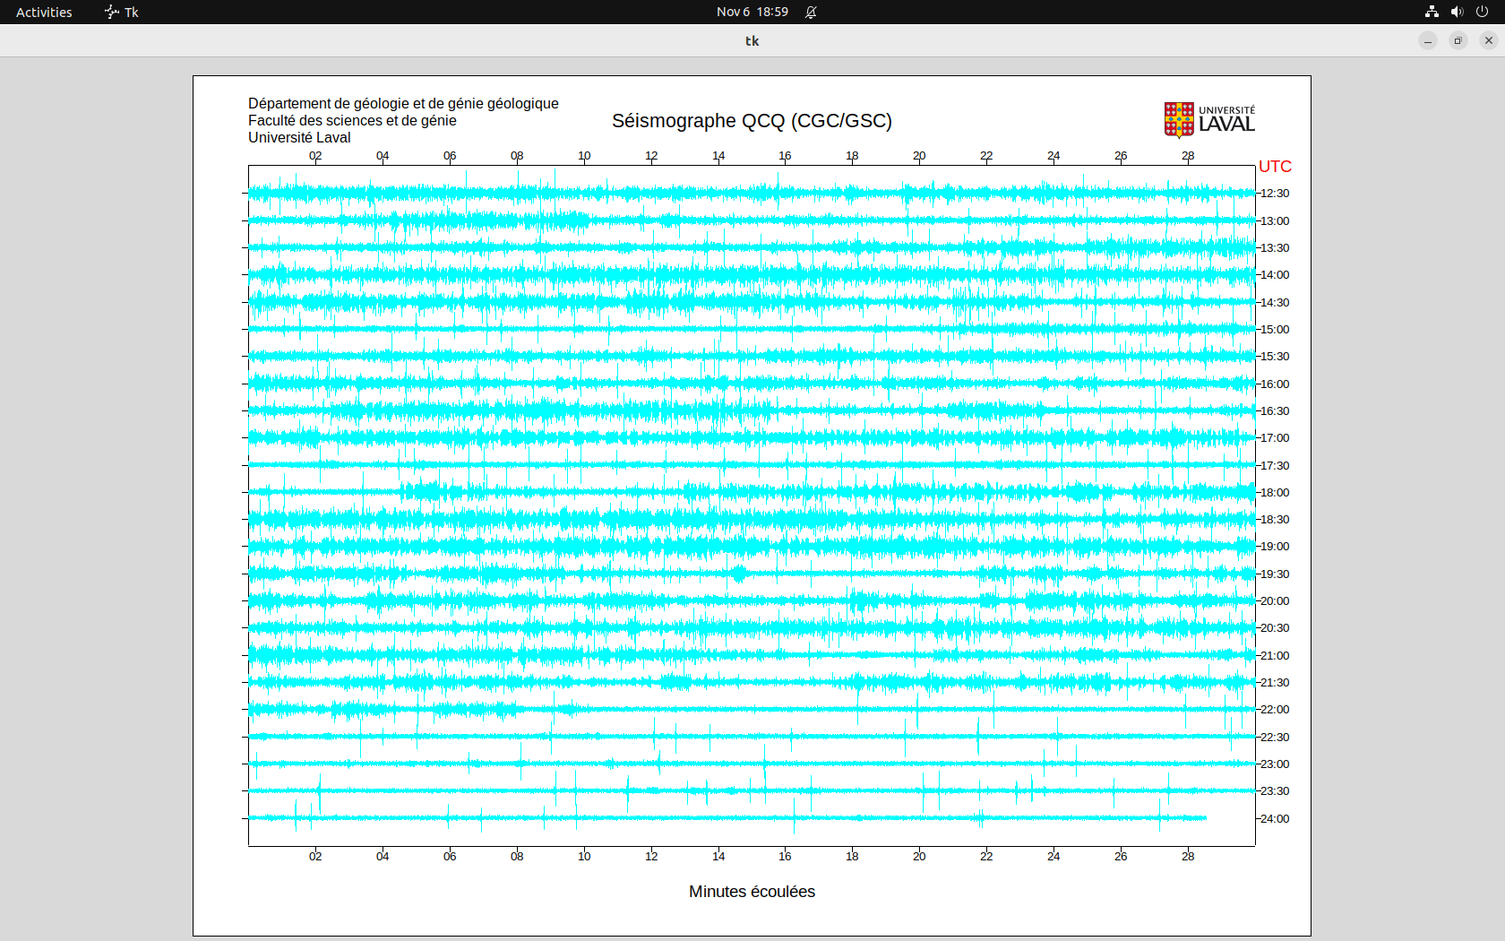Viewport: 1505px width, 941px height.
Task: Minimize the tk window
Action: 1428,40
